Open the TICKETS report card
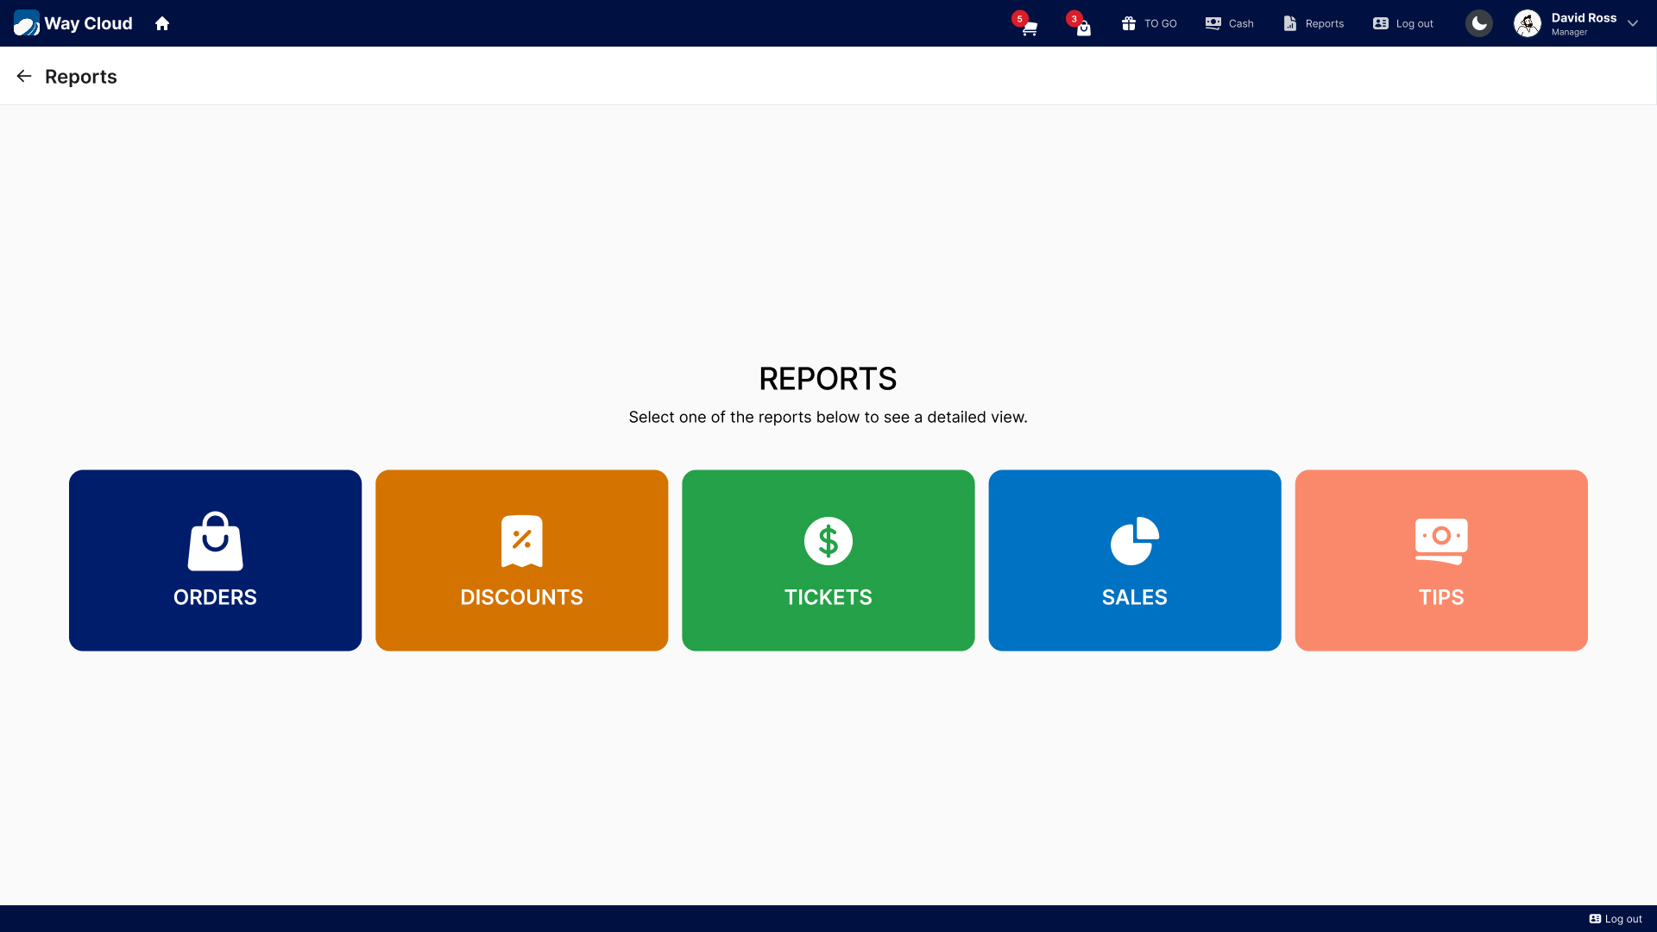This screenshot has width=1657, height=932. (x=828, y=560)
